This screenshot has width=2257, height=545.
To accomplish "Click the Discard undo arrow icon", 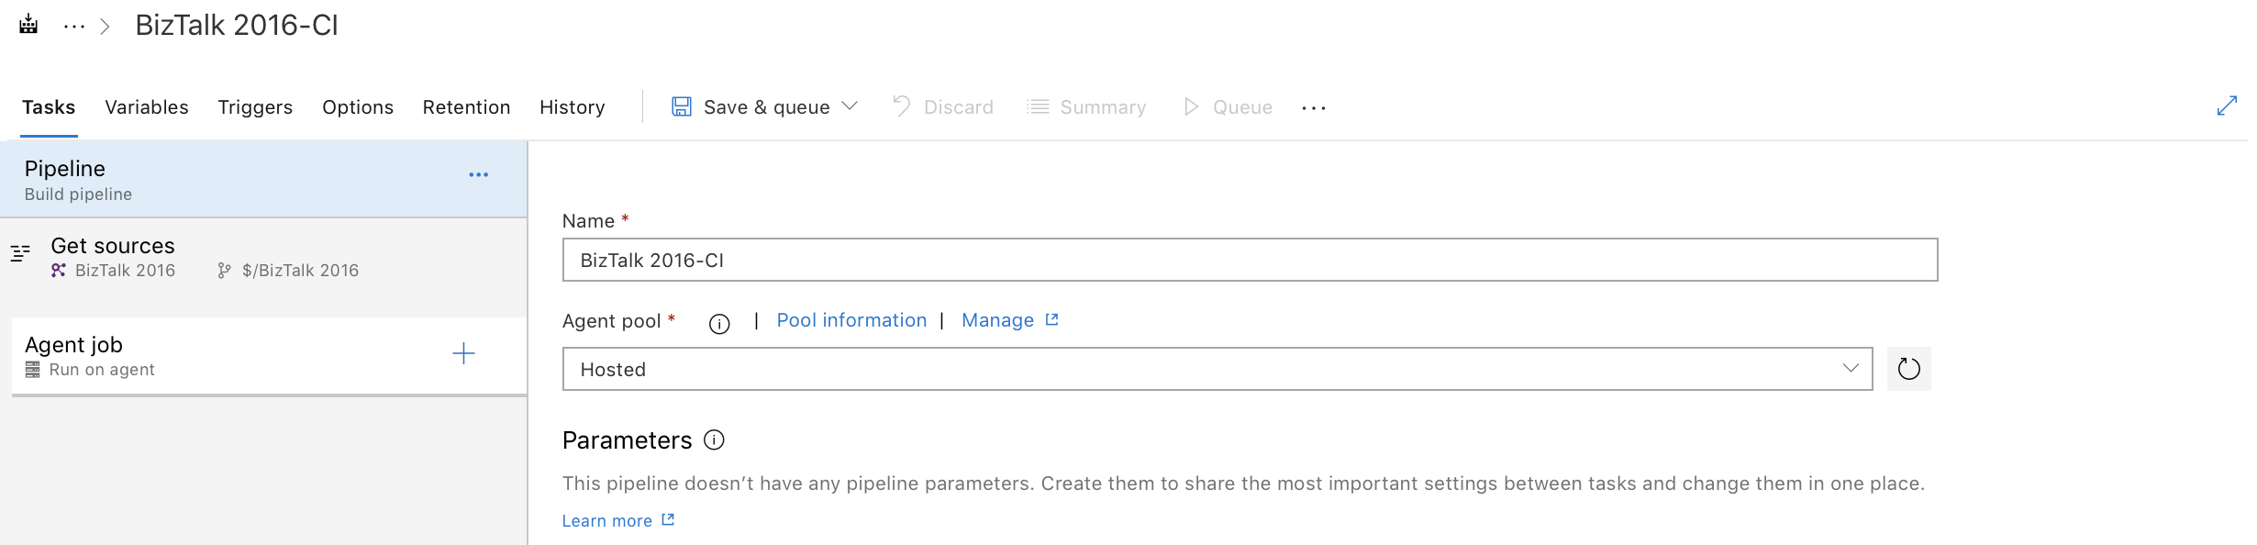I will coord(902,106).
